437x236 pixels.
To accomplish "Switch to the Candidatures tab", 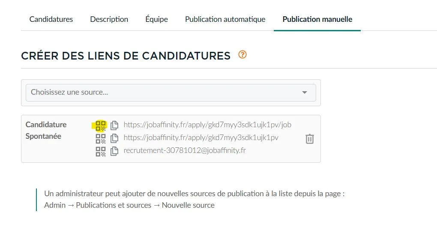I will (x=51, y=19).
